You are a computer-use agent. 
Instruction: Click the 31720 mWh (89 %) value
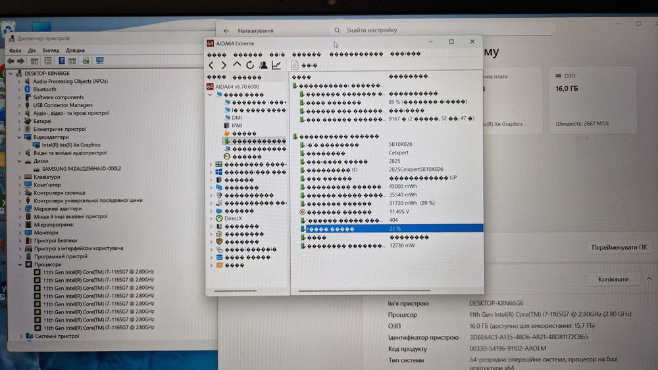point(411,203)
